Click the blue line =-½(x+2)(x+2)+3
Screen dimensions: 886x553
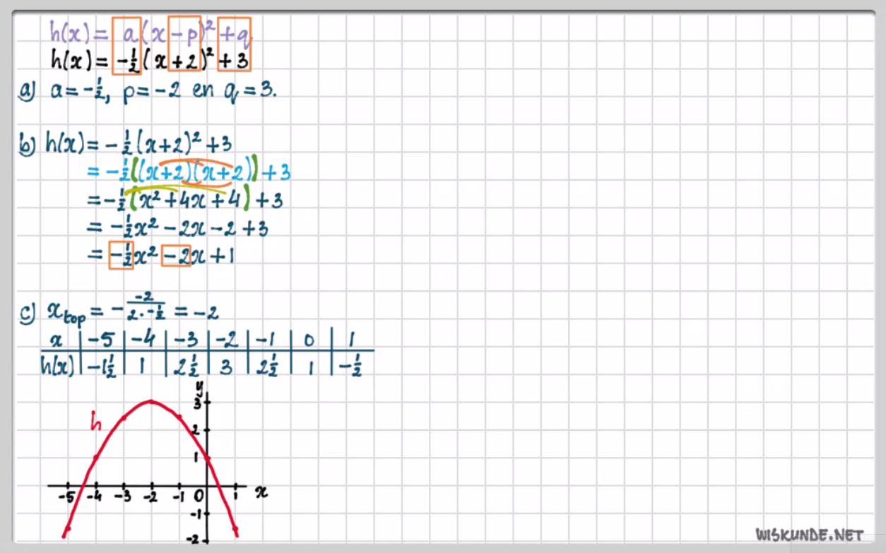(188, 172)
